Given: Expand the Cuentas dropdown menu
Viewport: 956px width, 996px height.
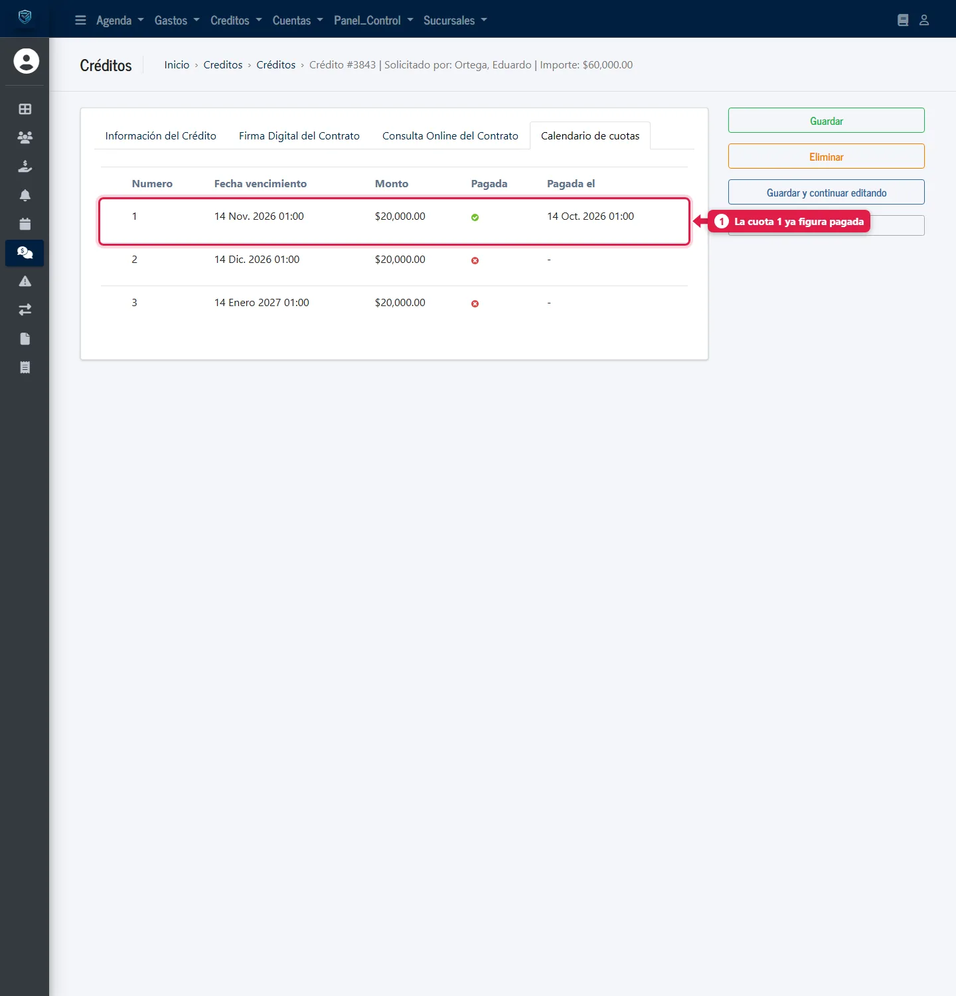Looking at the screenshot, I should point(298,20).
